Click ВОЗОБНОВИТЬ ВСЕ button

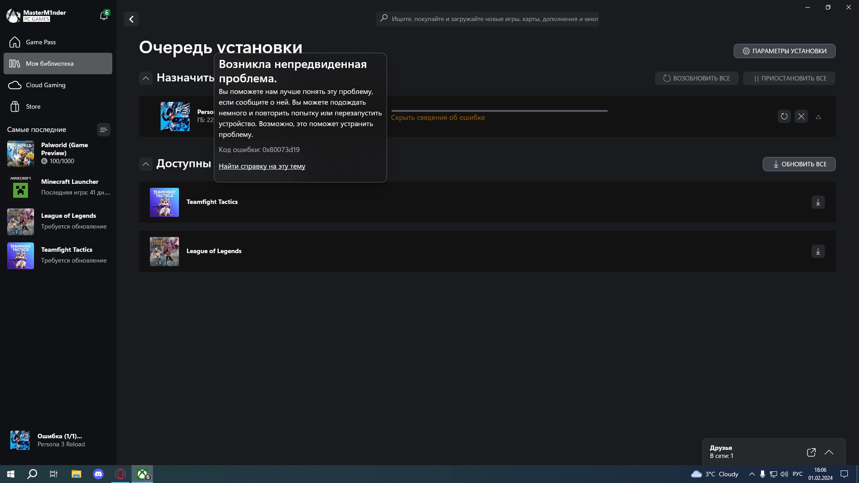click(x=696, y=78)
